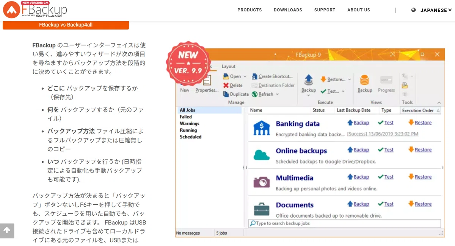Click the 'No messages' status bar entry
455x246 pixels.
188,233
